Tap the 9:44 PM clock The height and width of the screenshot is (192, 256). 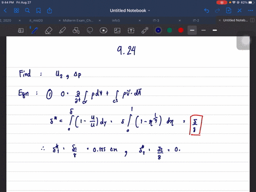[7, 3]
